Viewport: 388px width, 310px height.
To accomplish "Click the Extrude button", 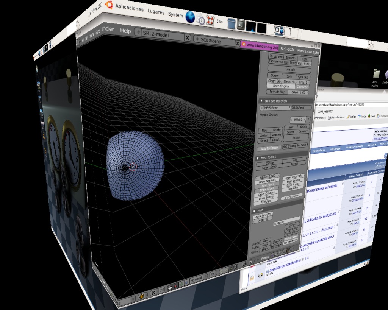I will tap(290, 70).
